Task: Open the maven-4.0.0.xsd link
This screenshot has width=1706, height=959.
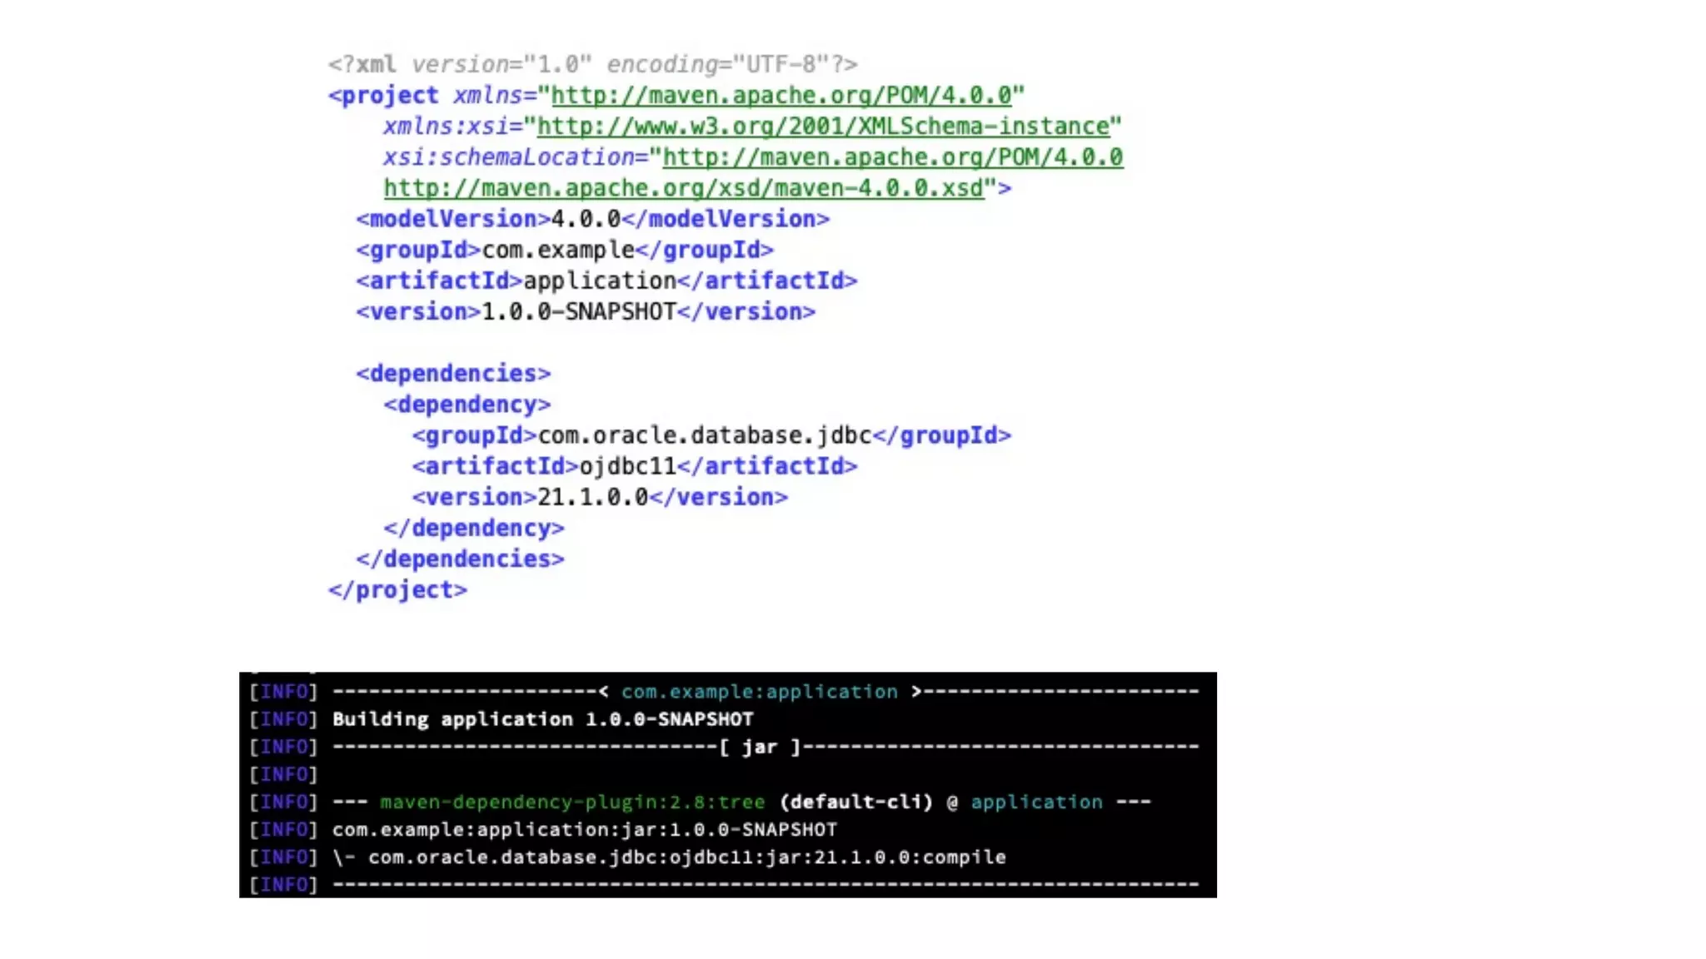Action: [x=683, y=188]
